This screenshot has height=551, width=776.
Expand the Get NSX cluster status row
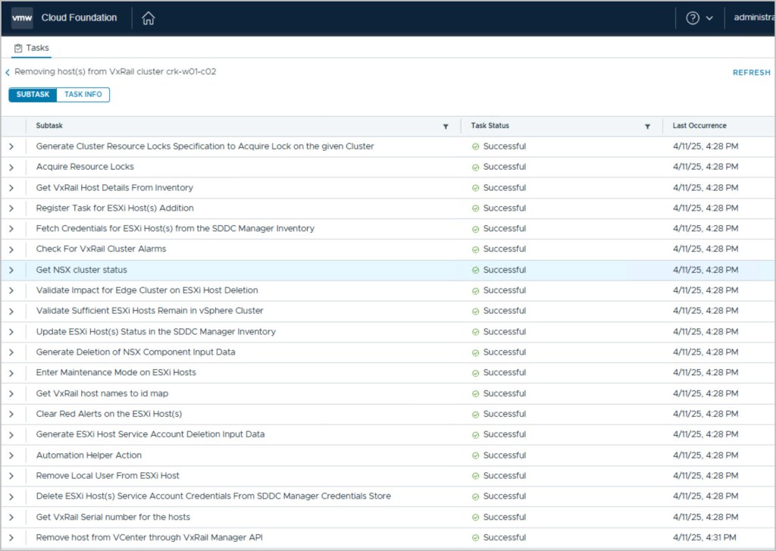[x=11, y=270]
